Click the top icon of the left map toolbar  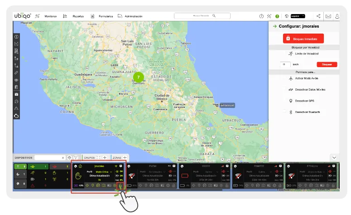coord(16,37)
